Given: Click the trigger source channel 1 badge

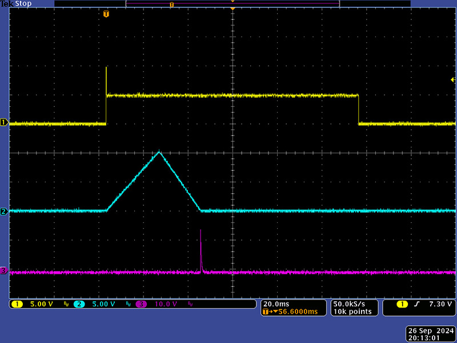Looking at the screenshot, I should coord(403,304).
